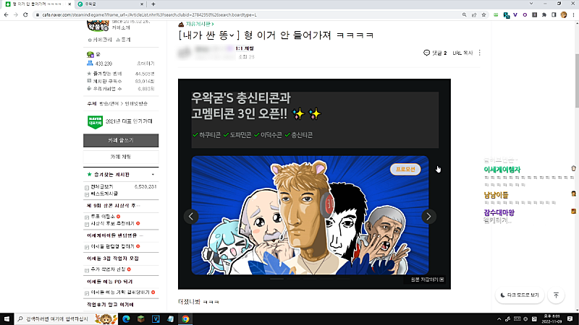The height and width of the screenshot is (325, 579).
Task: Bookmark this page with star icon
Action: click(483, 14)
